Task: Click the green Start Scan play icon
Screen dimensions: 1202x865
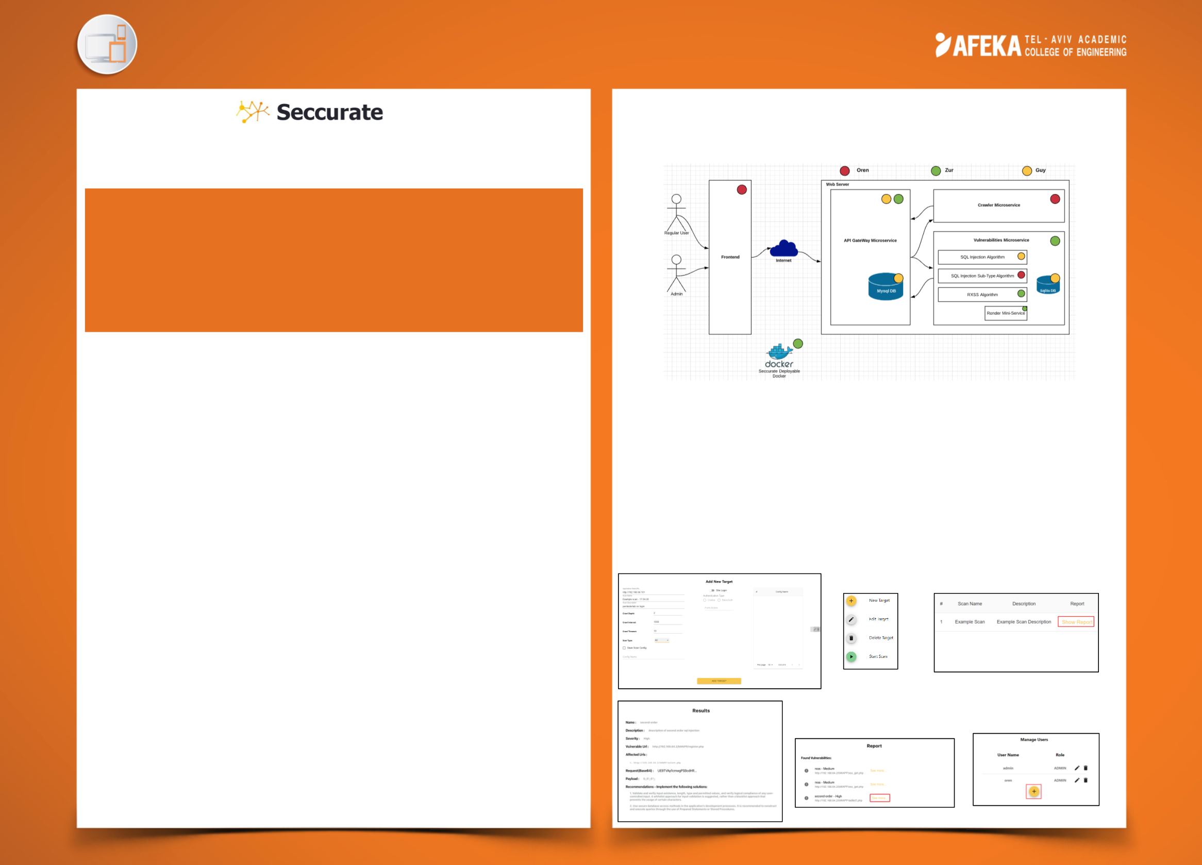Action: coord(851,656)
